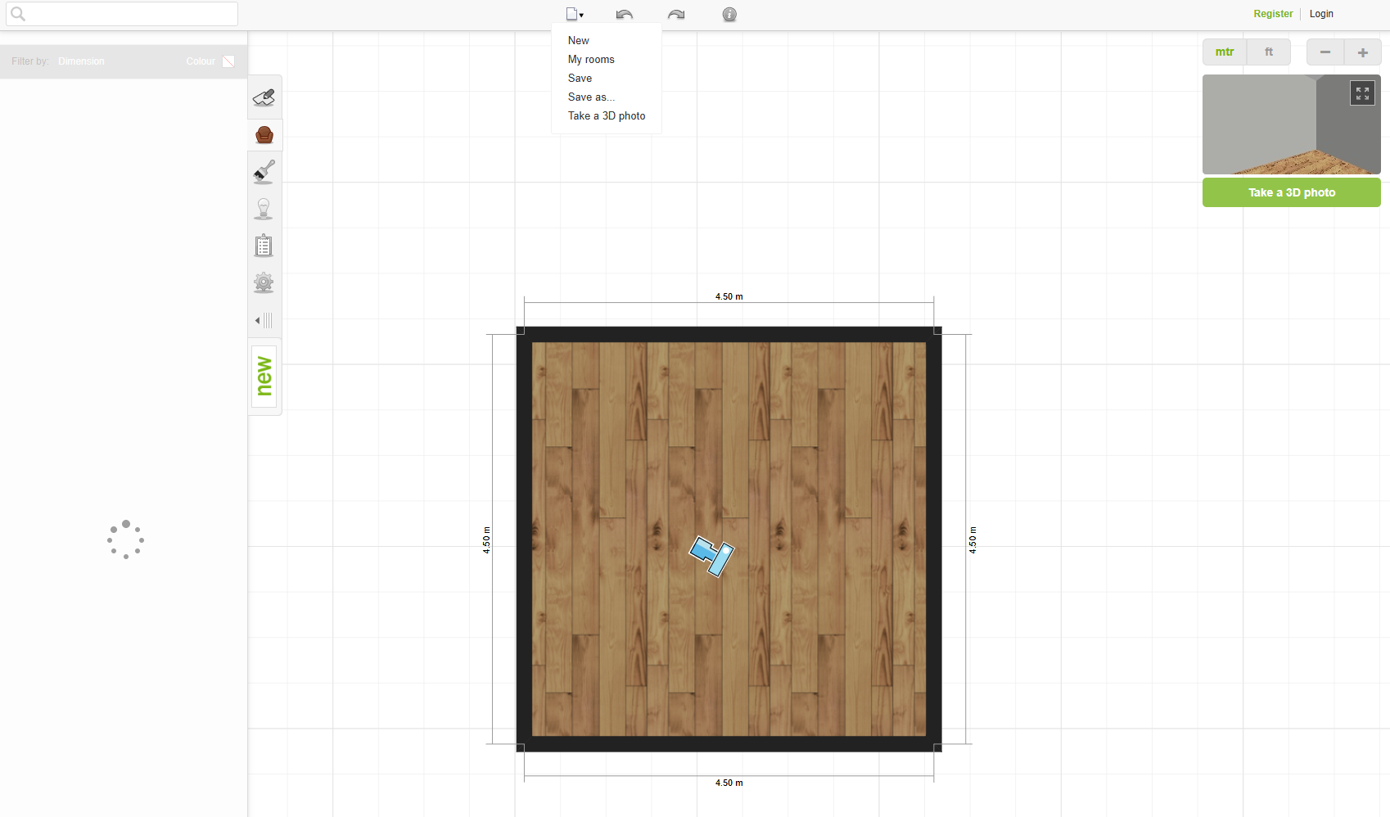Open the Register link
The width and height of the screenshot is (1390, 817).
pos(1273,14)
